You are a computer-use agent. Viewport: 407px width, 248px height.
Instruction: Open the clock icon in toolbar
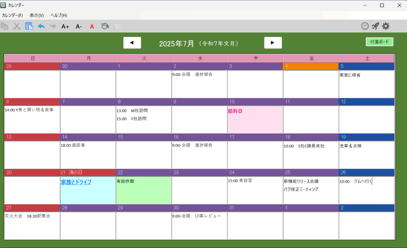pyautogui.click(x=365, y=26)
